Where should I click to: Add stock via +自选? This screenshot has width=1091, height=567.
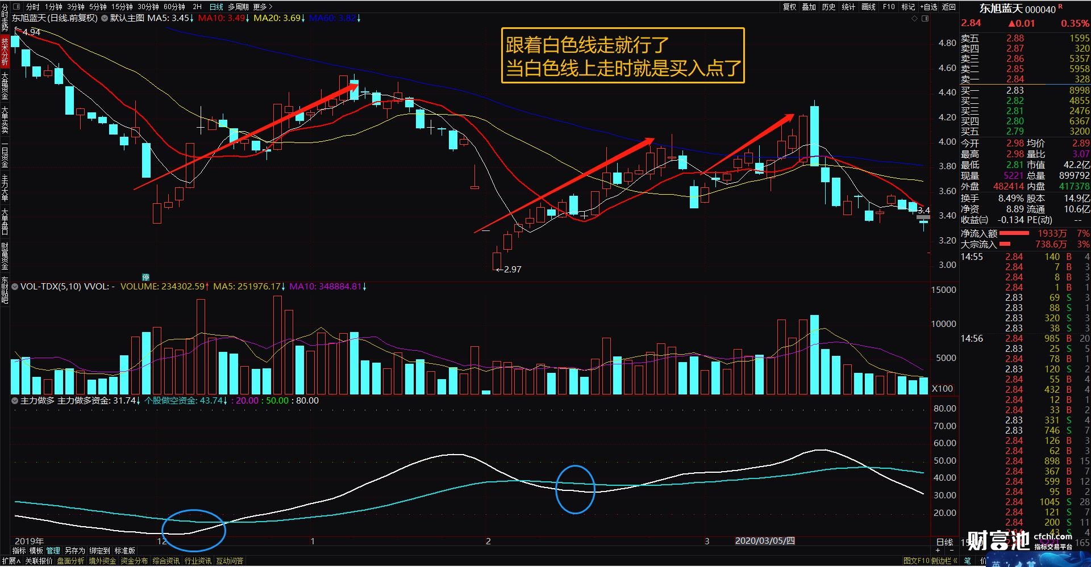tap(929, 7)
